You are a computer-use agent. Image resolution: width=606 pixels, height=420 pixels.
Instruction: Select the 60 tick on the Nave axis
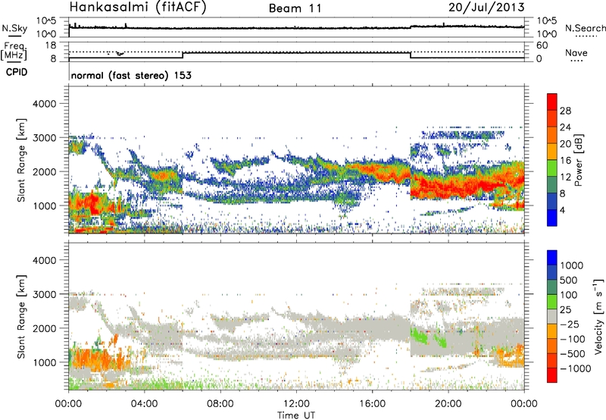(x=542, y=45)
